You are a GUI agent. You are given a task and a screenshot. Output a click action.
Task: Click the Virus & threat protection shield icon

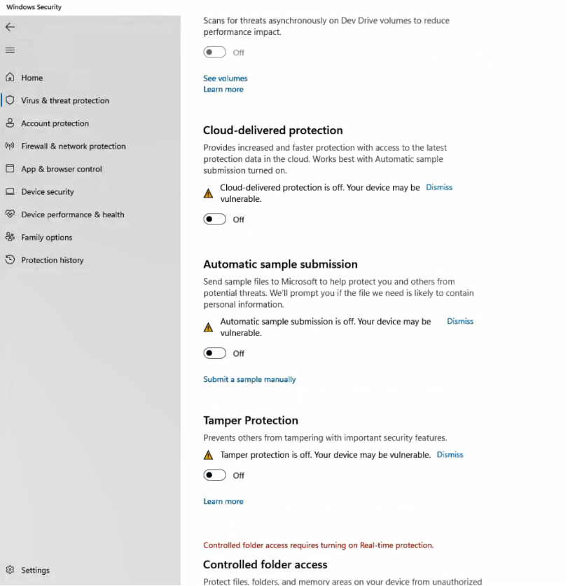10,100
